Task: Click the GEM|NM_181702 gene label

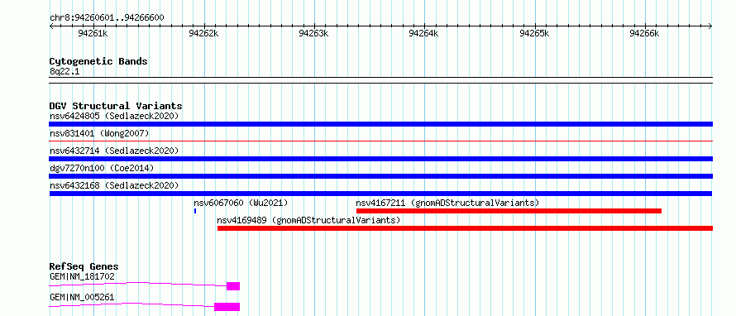Action: [82, 276]
